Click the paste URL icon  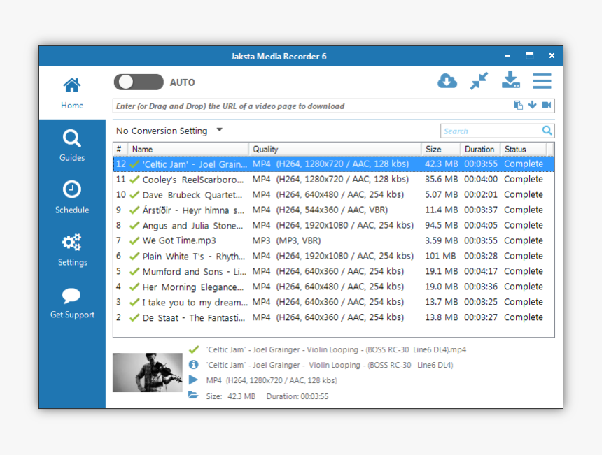tap(518, 105)
